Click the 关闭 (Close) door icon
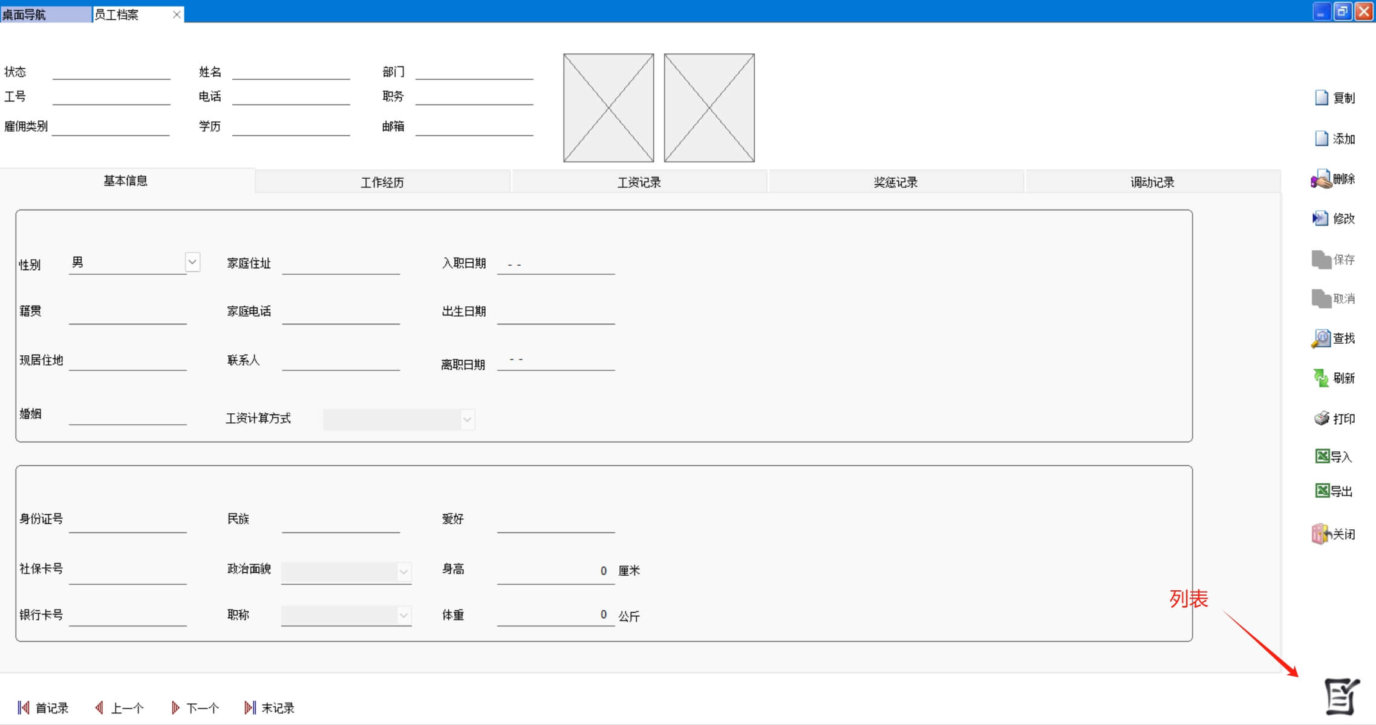The height and width of the screenshot is (725, 1376). coord(1321,534)
